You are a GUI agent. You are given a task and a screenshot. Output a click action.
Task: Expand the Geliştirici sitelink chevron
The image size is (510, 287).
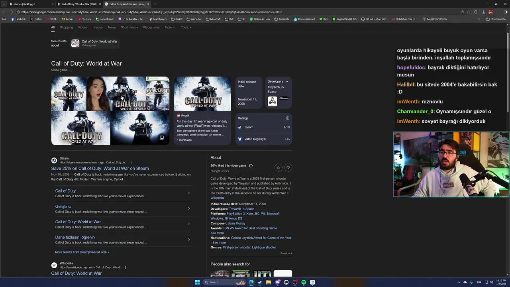tap(189, 208)
